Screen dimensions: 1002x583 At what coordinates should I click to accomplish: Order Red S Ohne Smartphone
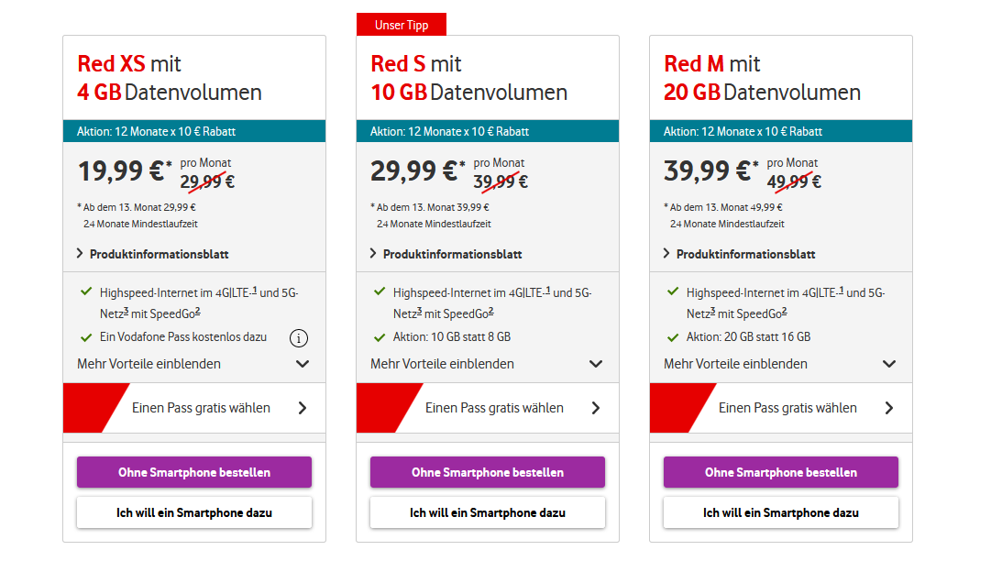coord(487,471)
